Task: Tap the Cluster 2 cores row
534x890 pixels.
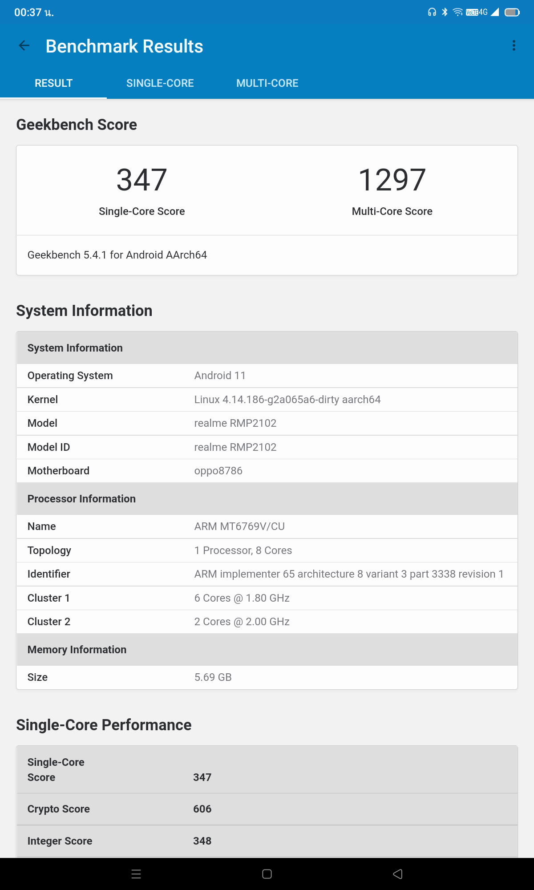Action: [x=267, y=622]
